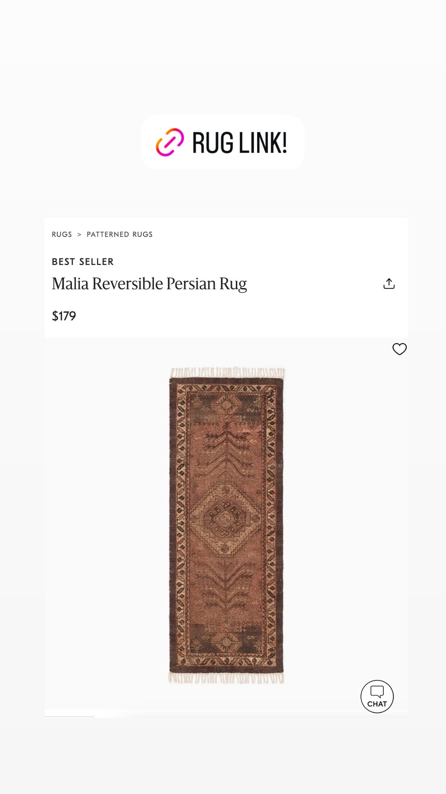Open the CHAT bubble button
446x794 pixels.
coord(377,696)
